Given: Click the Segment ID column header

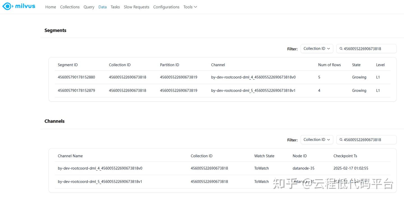Looking at the screenshot, I should (68, 65).
